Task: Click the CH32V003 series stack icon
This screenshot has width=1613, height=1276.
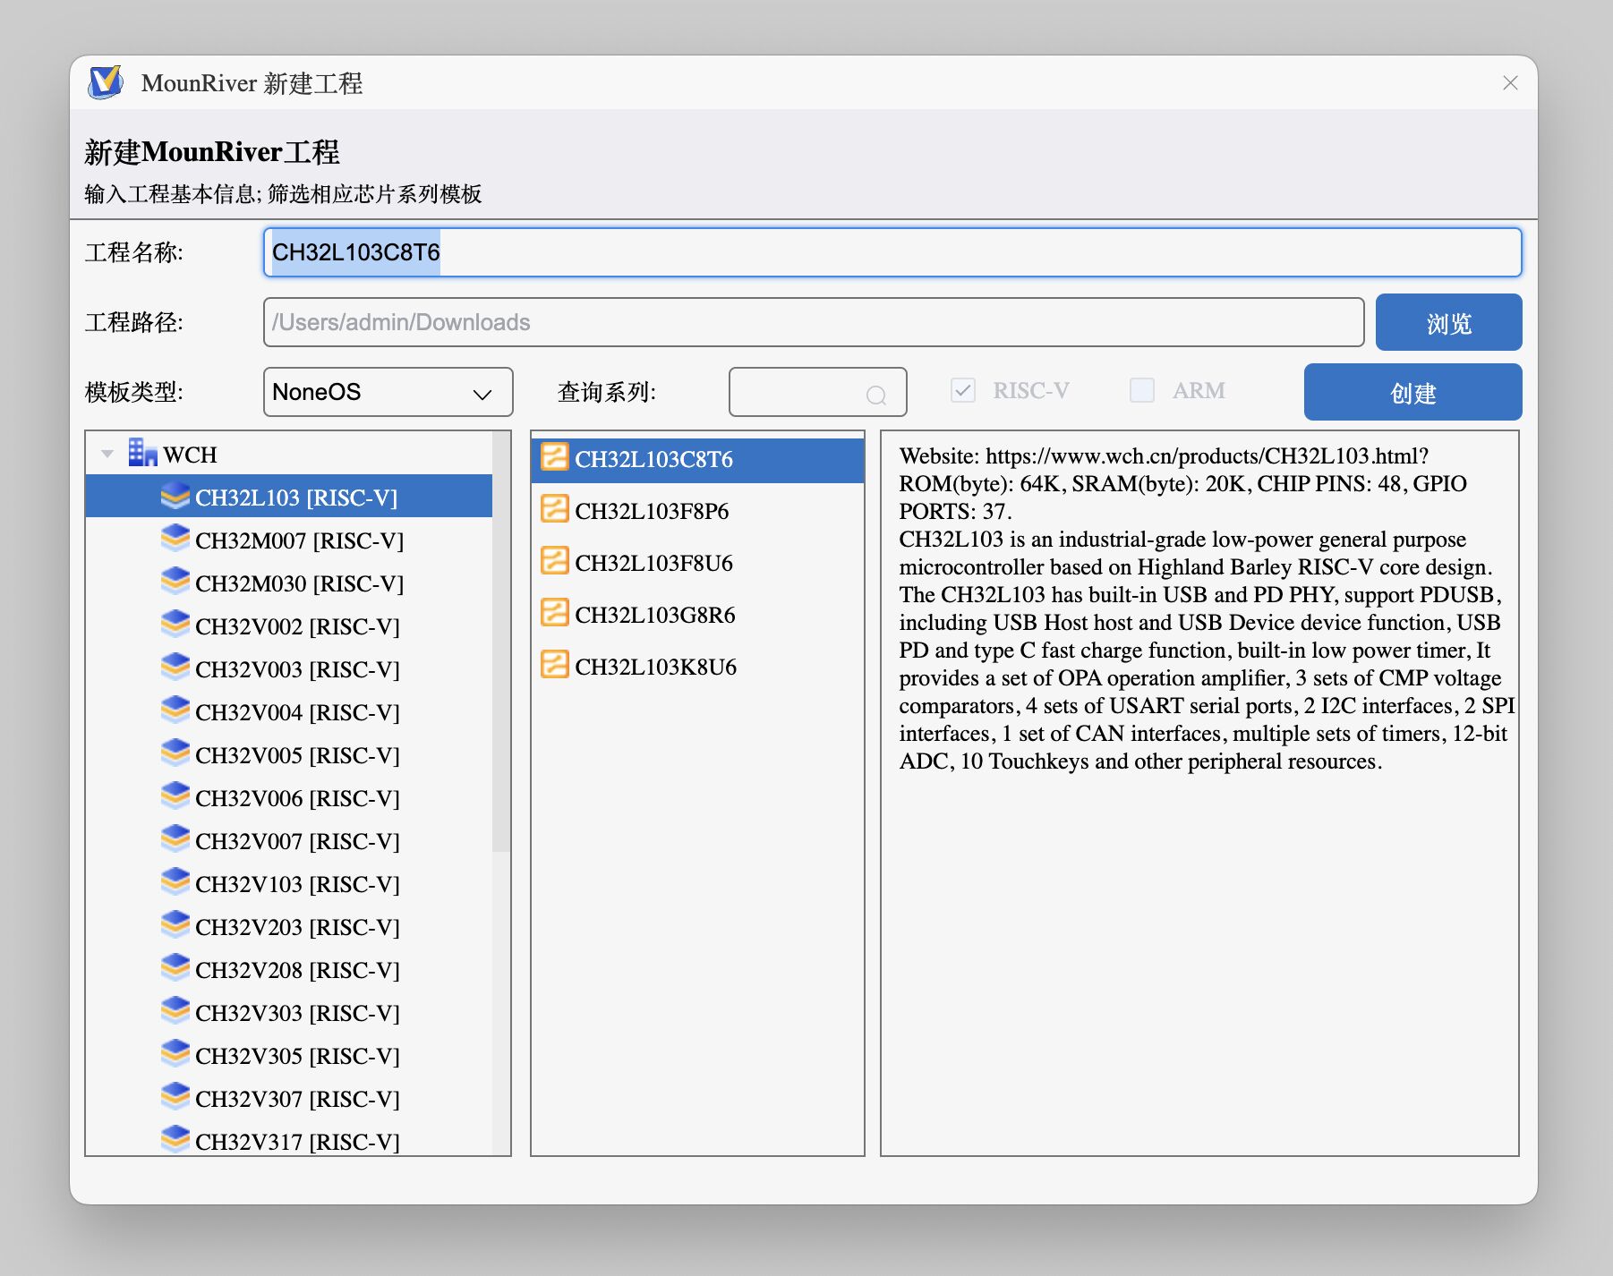Action: pos(175,668)
